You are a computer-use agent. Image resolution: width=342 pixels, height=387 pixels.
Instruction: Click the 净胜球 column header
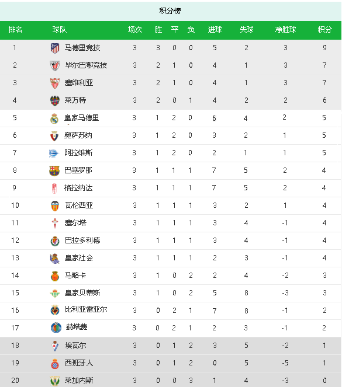click(285, 30)
